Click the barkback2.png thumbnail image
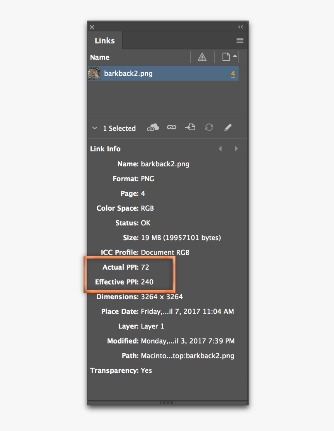This screenshot has width=334, height=431. click(x=94, y=73)
